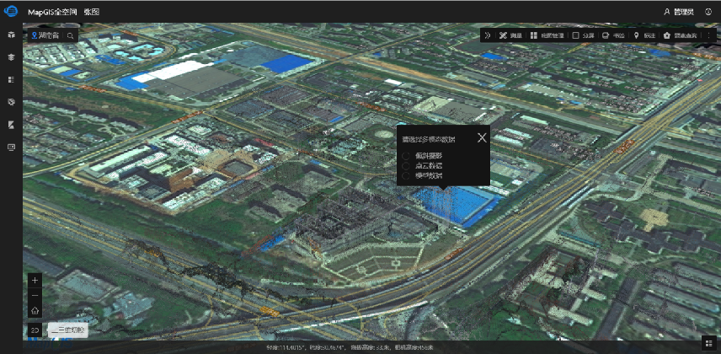
Task: Select the 点云数据 radio option
Action: (x=406, y=166)
